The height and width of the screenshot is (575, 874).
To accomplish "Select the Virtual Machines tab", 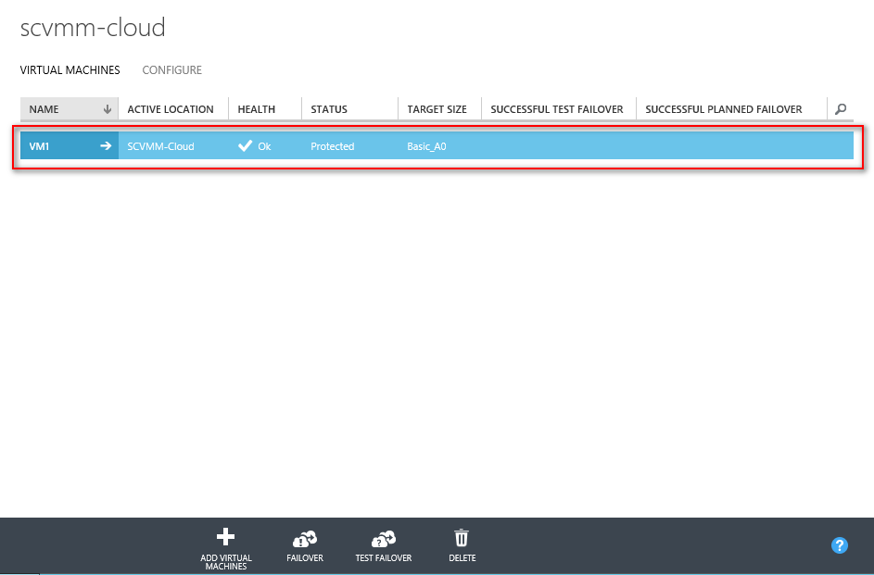I will [70, 70].
